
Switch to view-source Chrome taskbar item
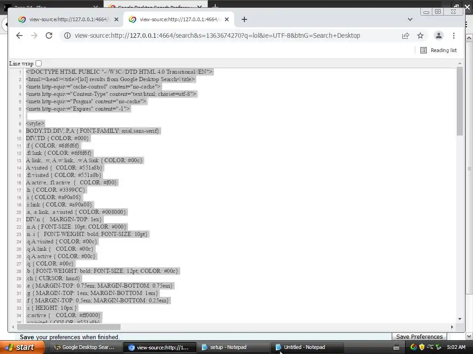[159, 347]
